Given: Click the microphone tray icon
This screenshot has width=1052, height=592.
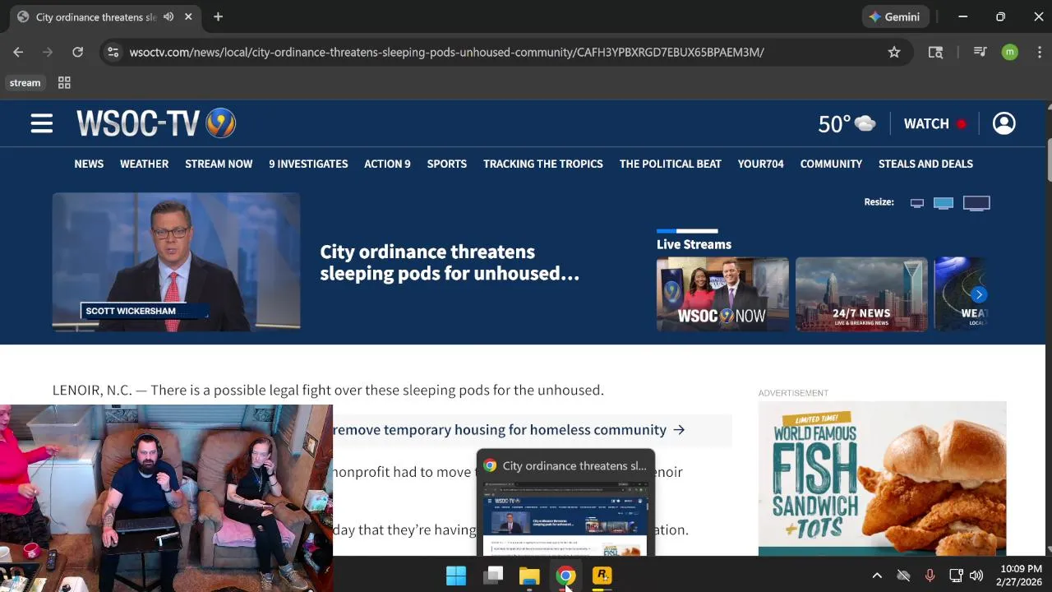Looking at the screenshot, I should [x=930, y=576].
